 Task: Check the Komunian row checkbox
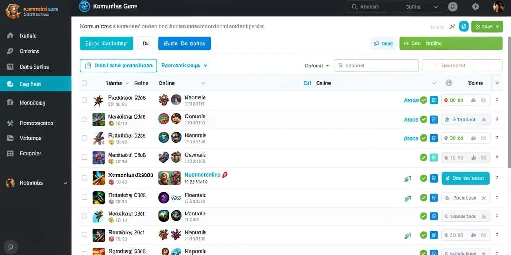pos(84,178)
